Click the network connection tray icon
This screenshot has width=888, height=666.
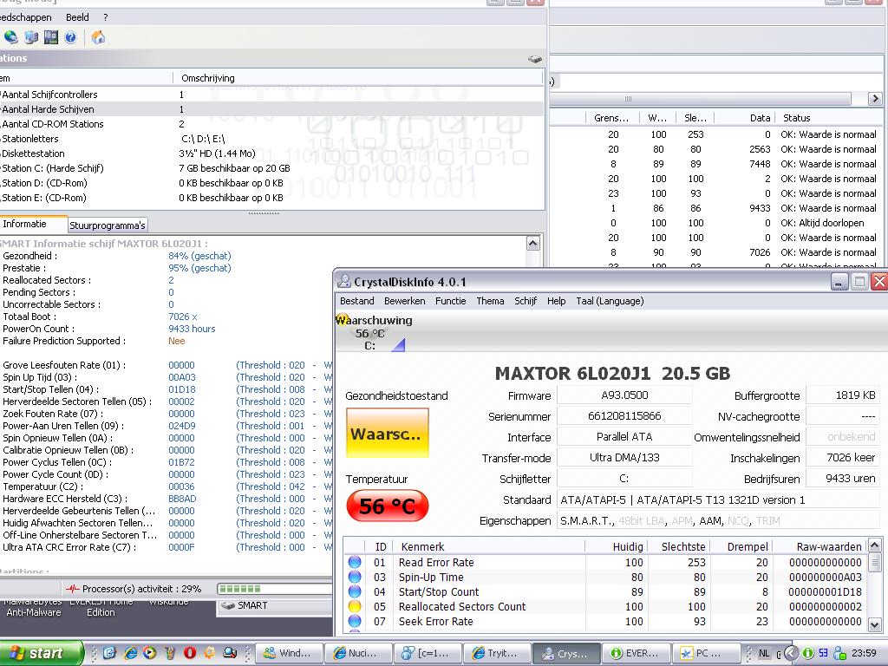(839, 653)
